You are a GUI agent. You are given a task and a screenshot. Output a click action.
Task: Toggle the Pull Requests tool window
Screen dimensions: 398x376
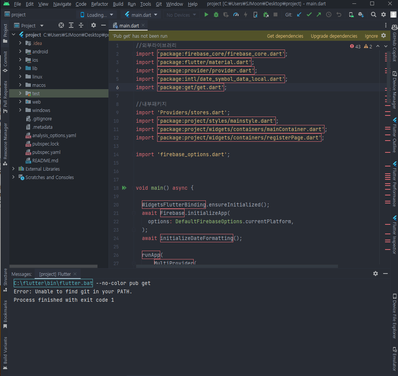(x=5, y=97)
